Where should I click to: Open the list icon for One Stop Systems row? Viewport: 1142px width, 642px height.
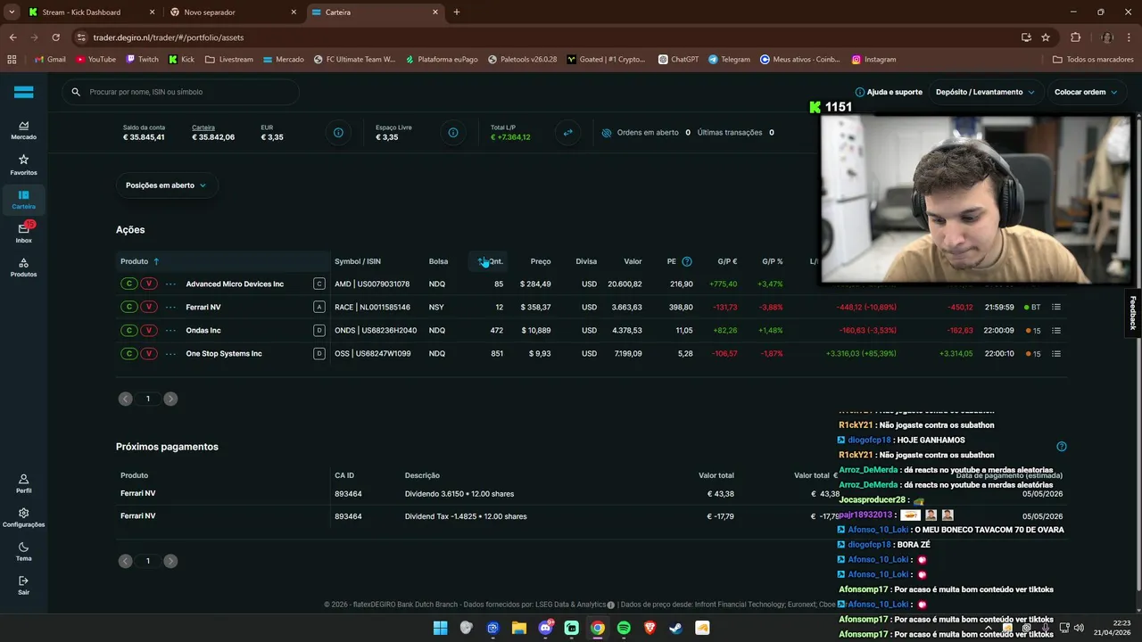pos(1056,353)
